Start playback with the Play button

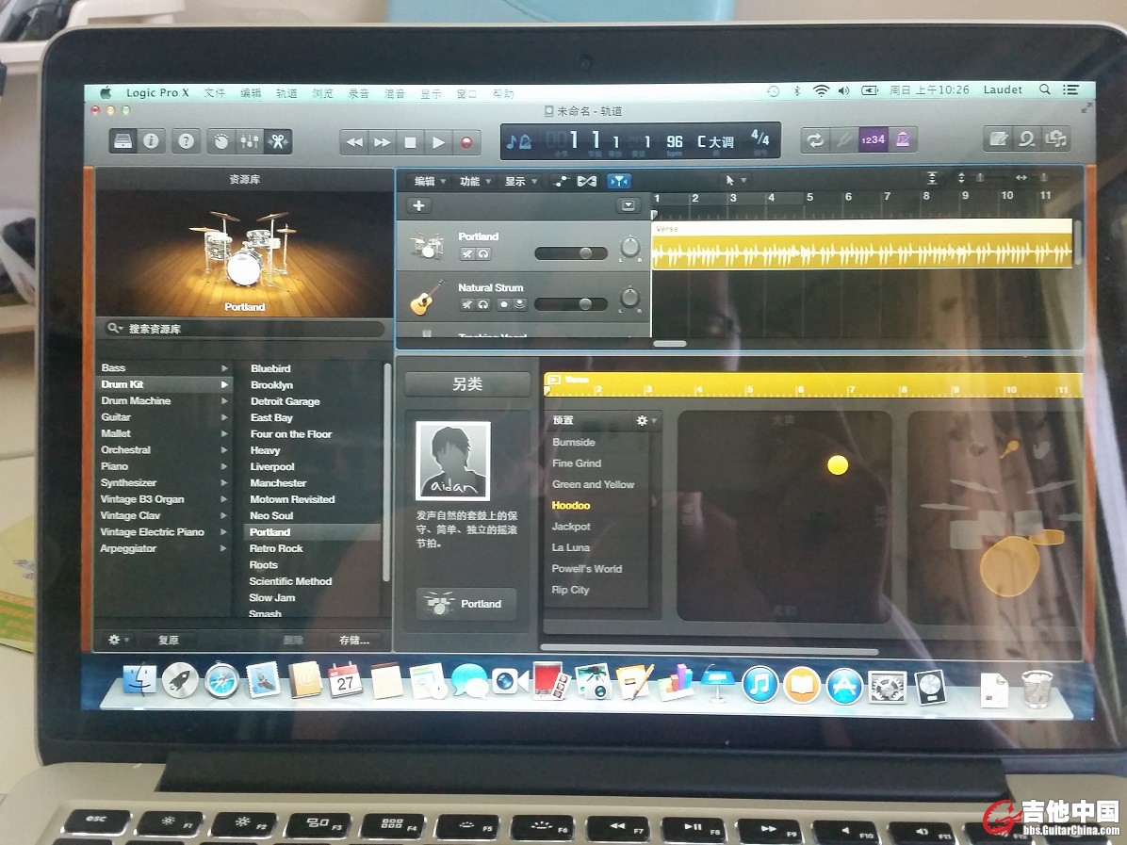click(438, 142)
